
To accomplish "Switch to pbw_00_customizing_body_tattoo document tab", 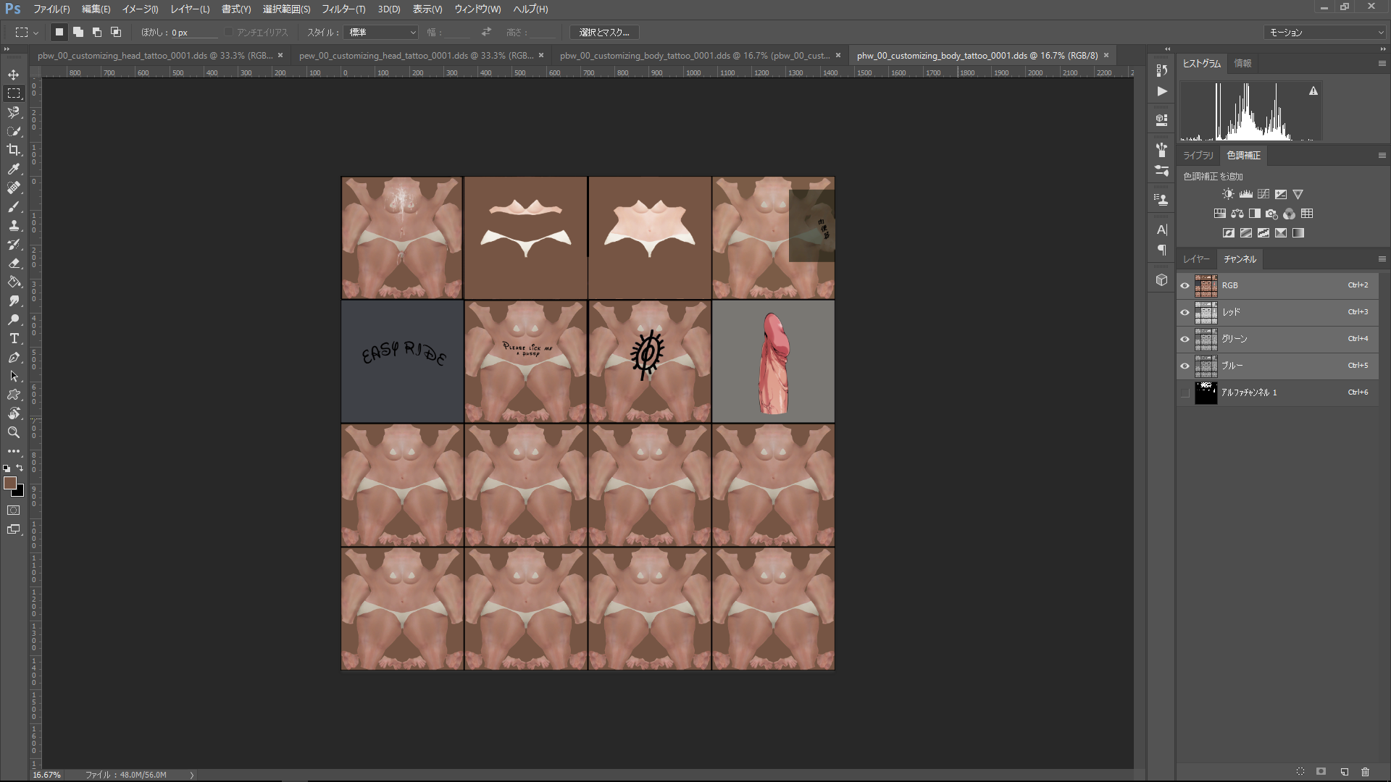I will tap(694, 55).
